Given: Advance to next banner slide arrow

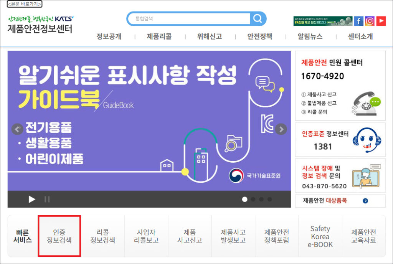Looking at the screenshot, I should click(x=281, y=129).
